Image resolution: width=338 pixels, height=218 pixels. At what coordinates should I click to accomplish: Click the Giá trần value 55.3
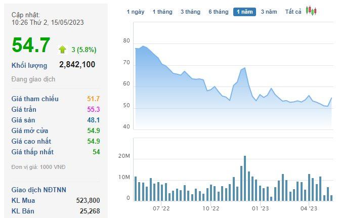[94, 109]
